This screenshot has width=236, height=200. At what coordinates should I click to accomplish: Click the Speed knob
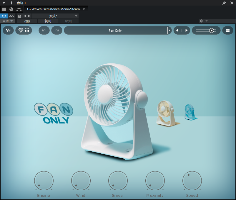coord(192,181)
